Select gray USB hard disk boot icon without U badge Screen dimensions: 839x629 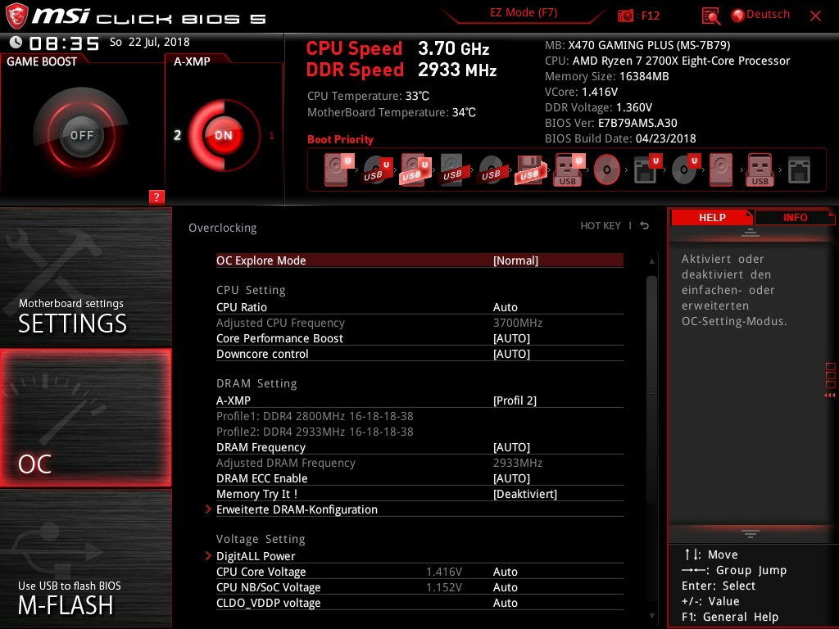tap(454, 170)
